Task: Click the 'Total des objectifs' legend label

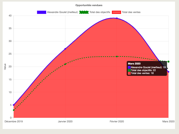Action: pos(100,12)
